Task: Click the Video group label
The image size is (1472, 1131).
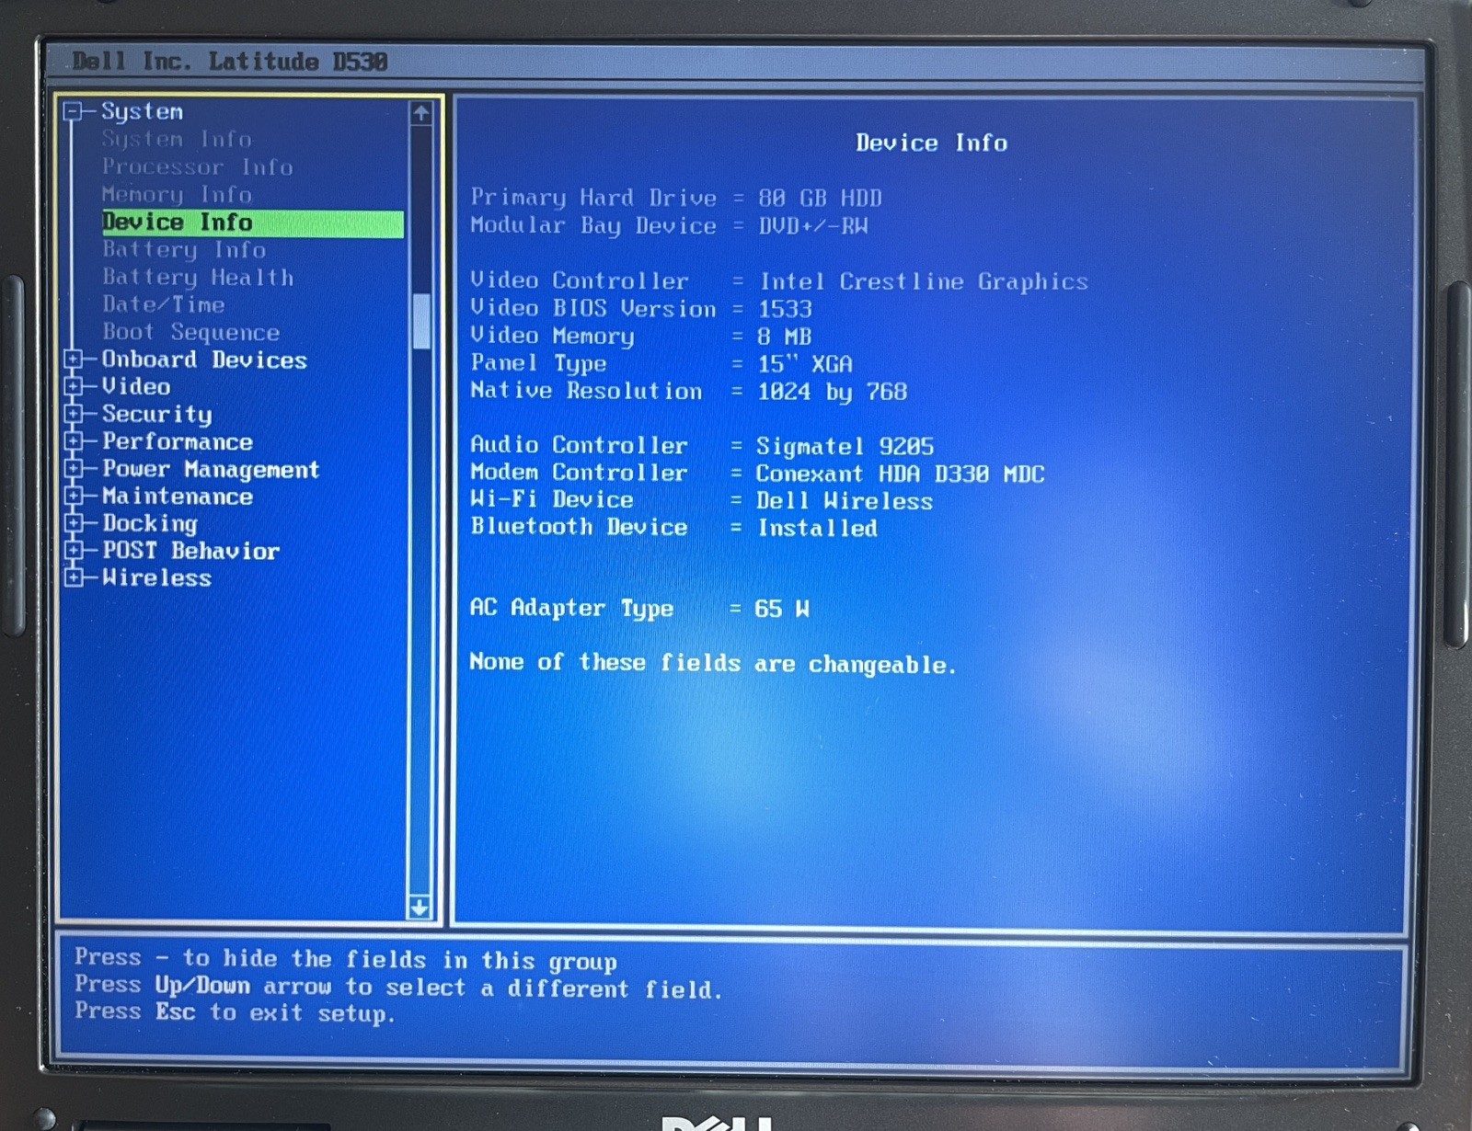Action: (136, 387)
